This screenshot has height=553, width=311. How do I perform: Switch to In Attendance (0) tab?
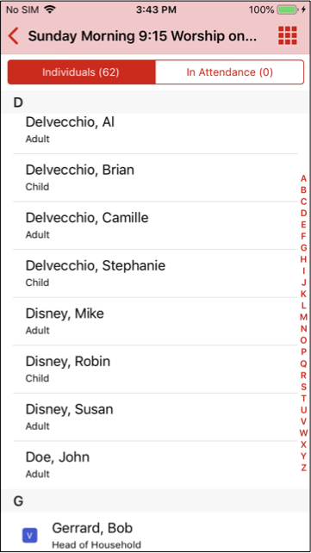coord(229,72)
